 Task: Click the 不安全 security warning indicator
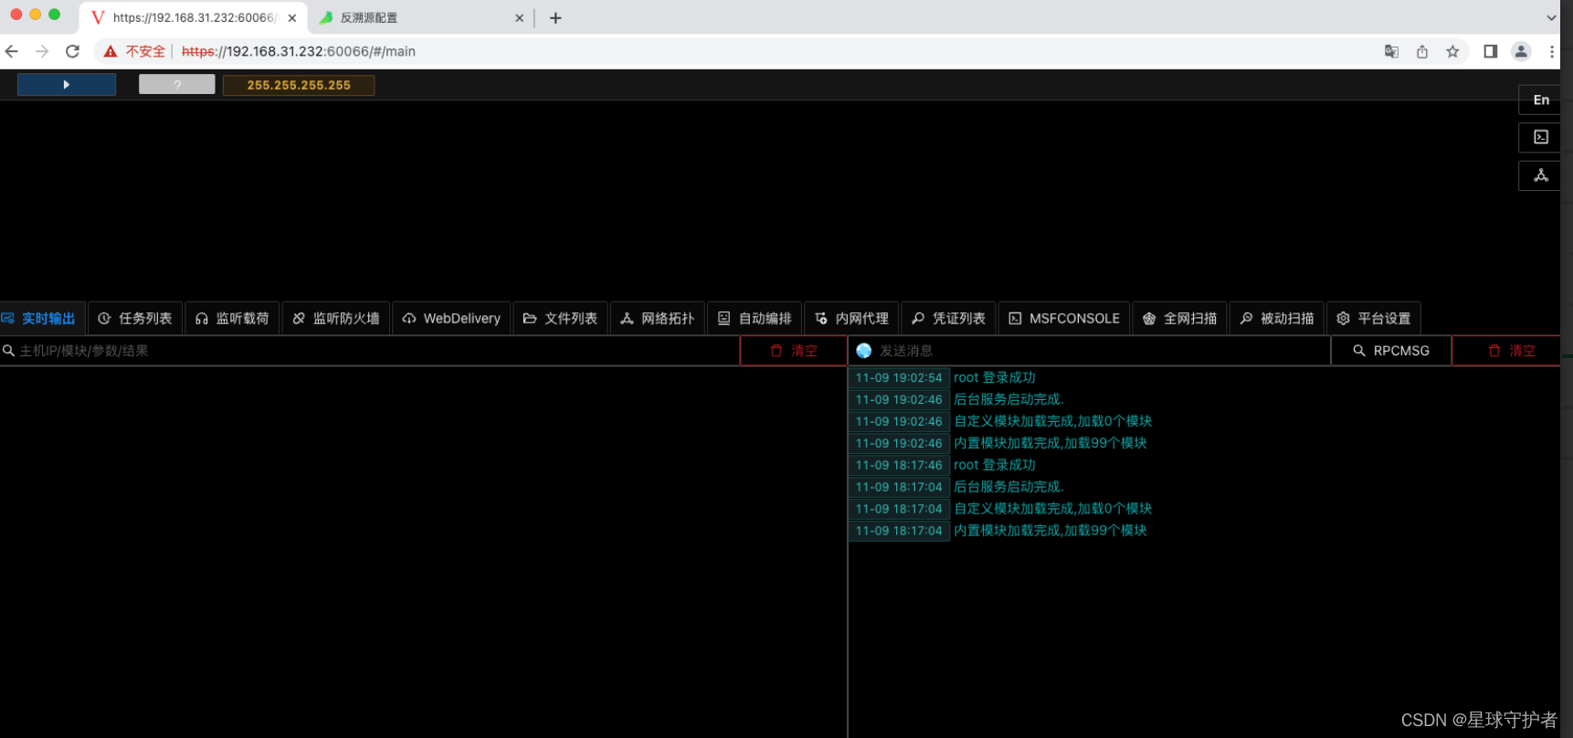(135, 51)
